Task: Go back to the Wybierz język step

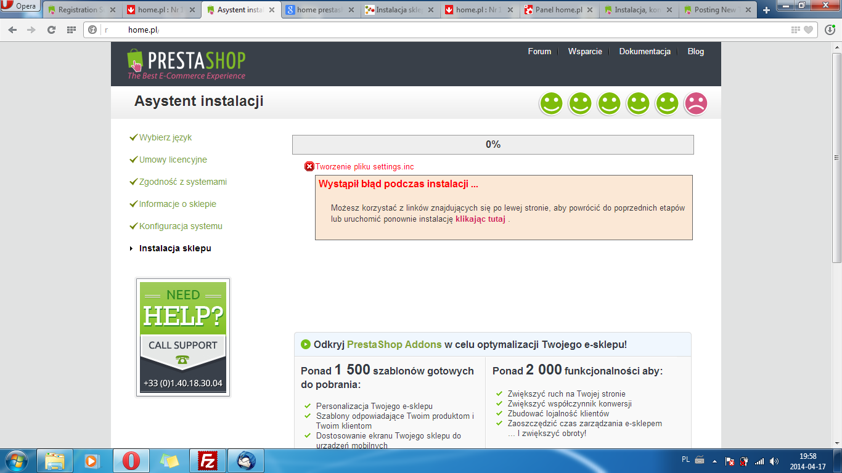Action: [166, 137]
